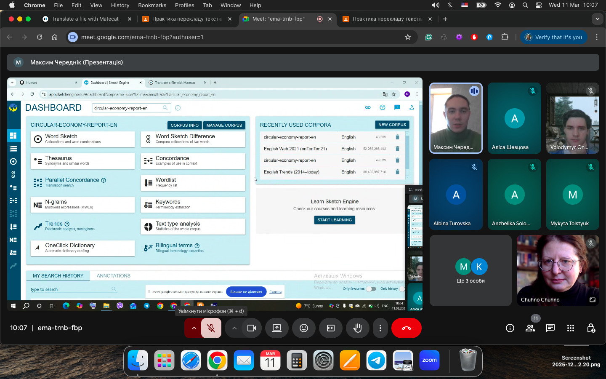Click the present screen icon
The width and height of the screenshot is (606, 379).
277,328
